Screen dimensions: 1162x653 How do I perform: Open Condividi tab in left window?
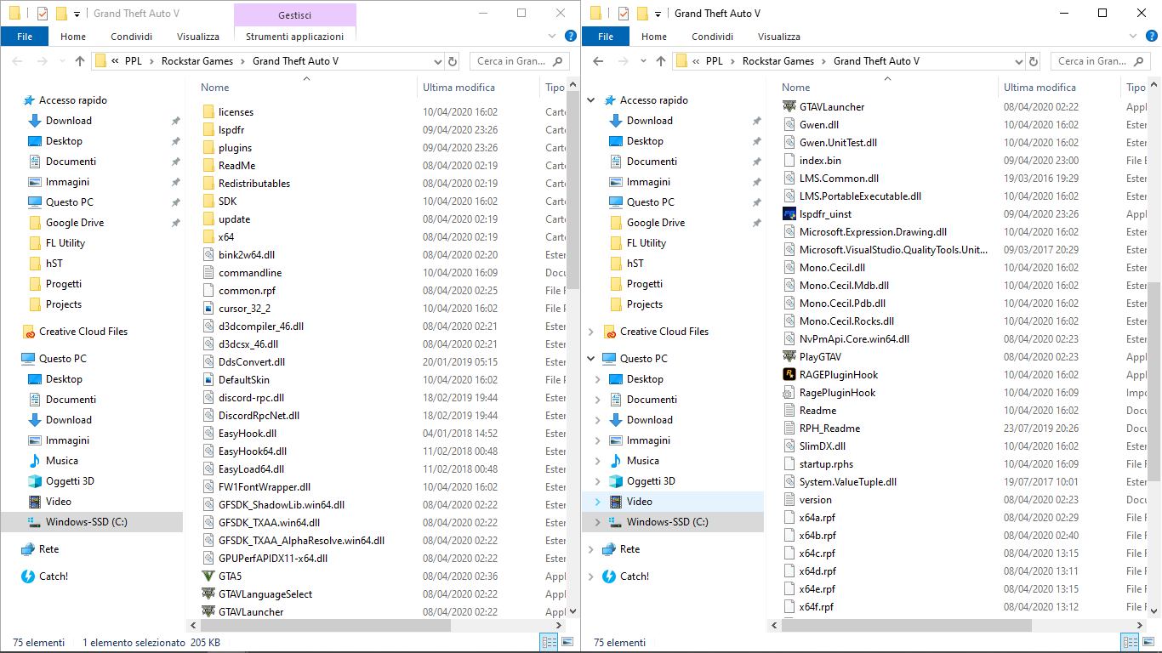[x=131, y=37]
